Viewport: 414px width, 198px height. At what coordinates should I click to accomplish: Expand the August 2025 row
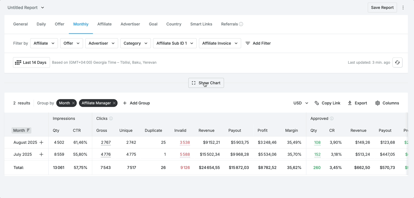click(x=42, y=142)
